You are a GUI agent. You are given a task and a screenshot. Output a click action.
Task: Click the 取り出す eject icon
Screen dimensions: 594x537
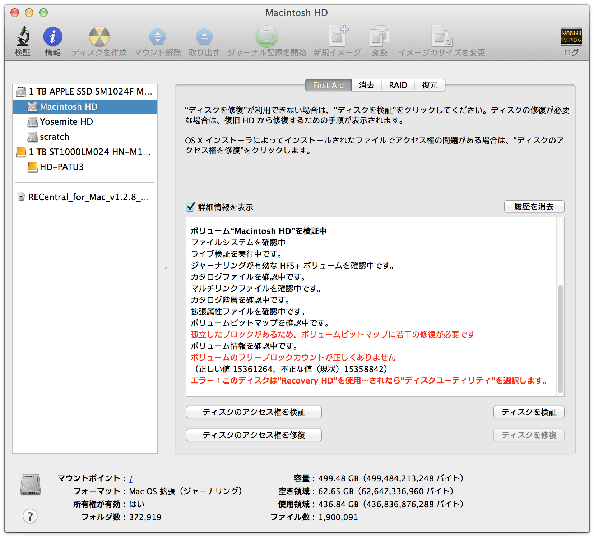tap(204, 37)
